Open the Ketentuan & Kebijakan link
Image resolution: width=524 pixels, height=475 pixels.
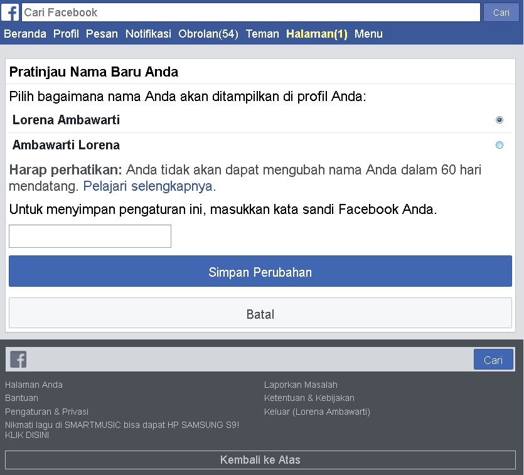point(309,398)
